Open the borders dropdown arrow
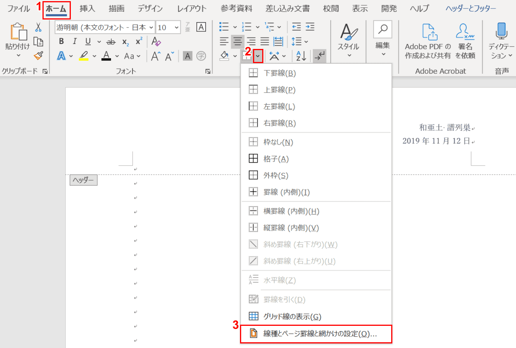 [258, 56]
